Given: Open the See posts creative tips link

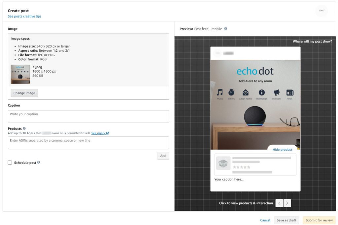Looking at the screenshot, I should (24, 16).
